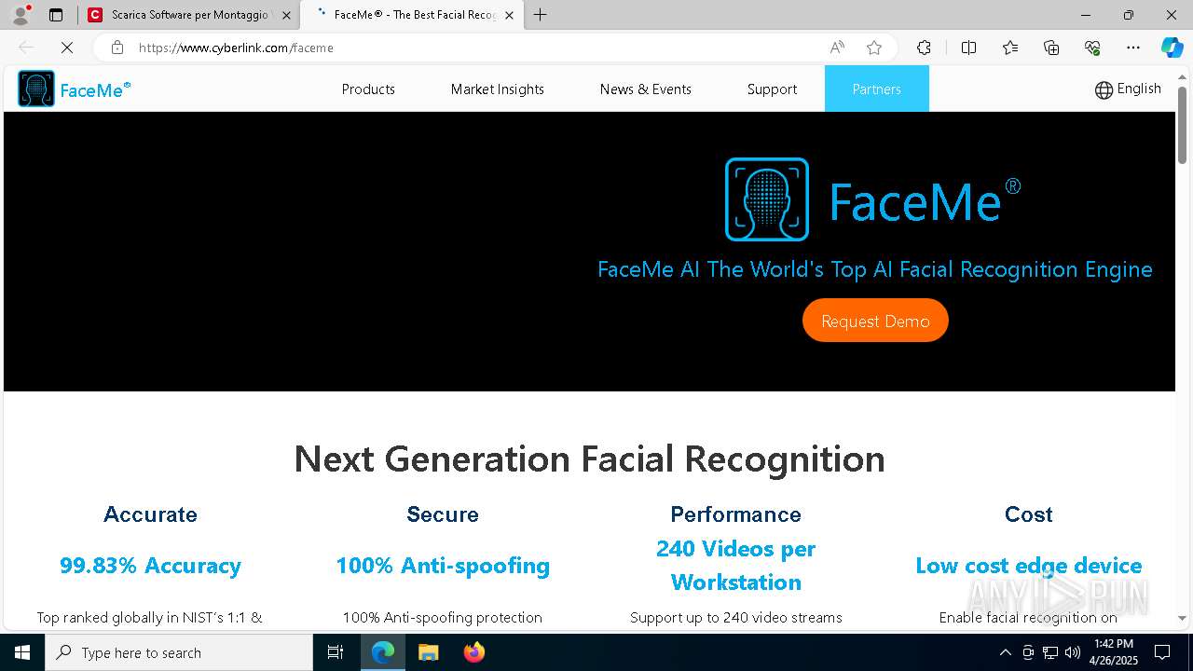Open a new browser tab
Image resolution: width=1193 pixels, height=671 pixels.
click(541, 15)
